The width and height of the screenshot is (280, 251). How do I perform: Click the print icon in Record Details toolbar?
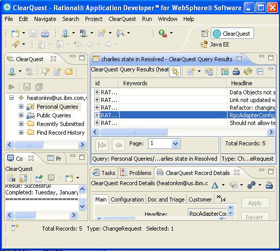point(269,185)
